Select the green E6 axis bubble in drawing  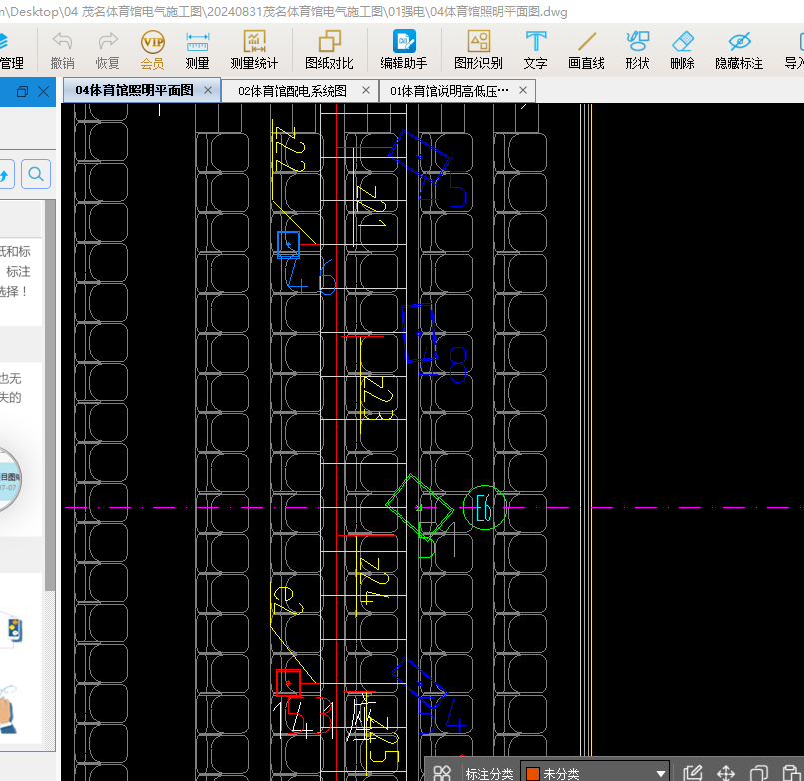tap(484, 507)
